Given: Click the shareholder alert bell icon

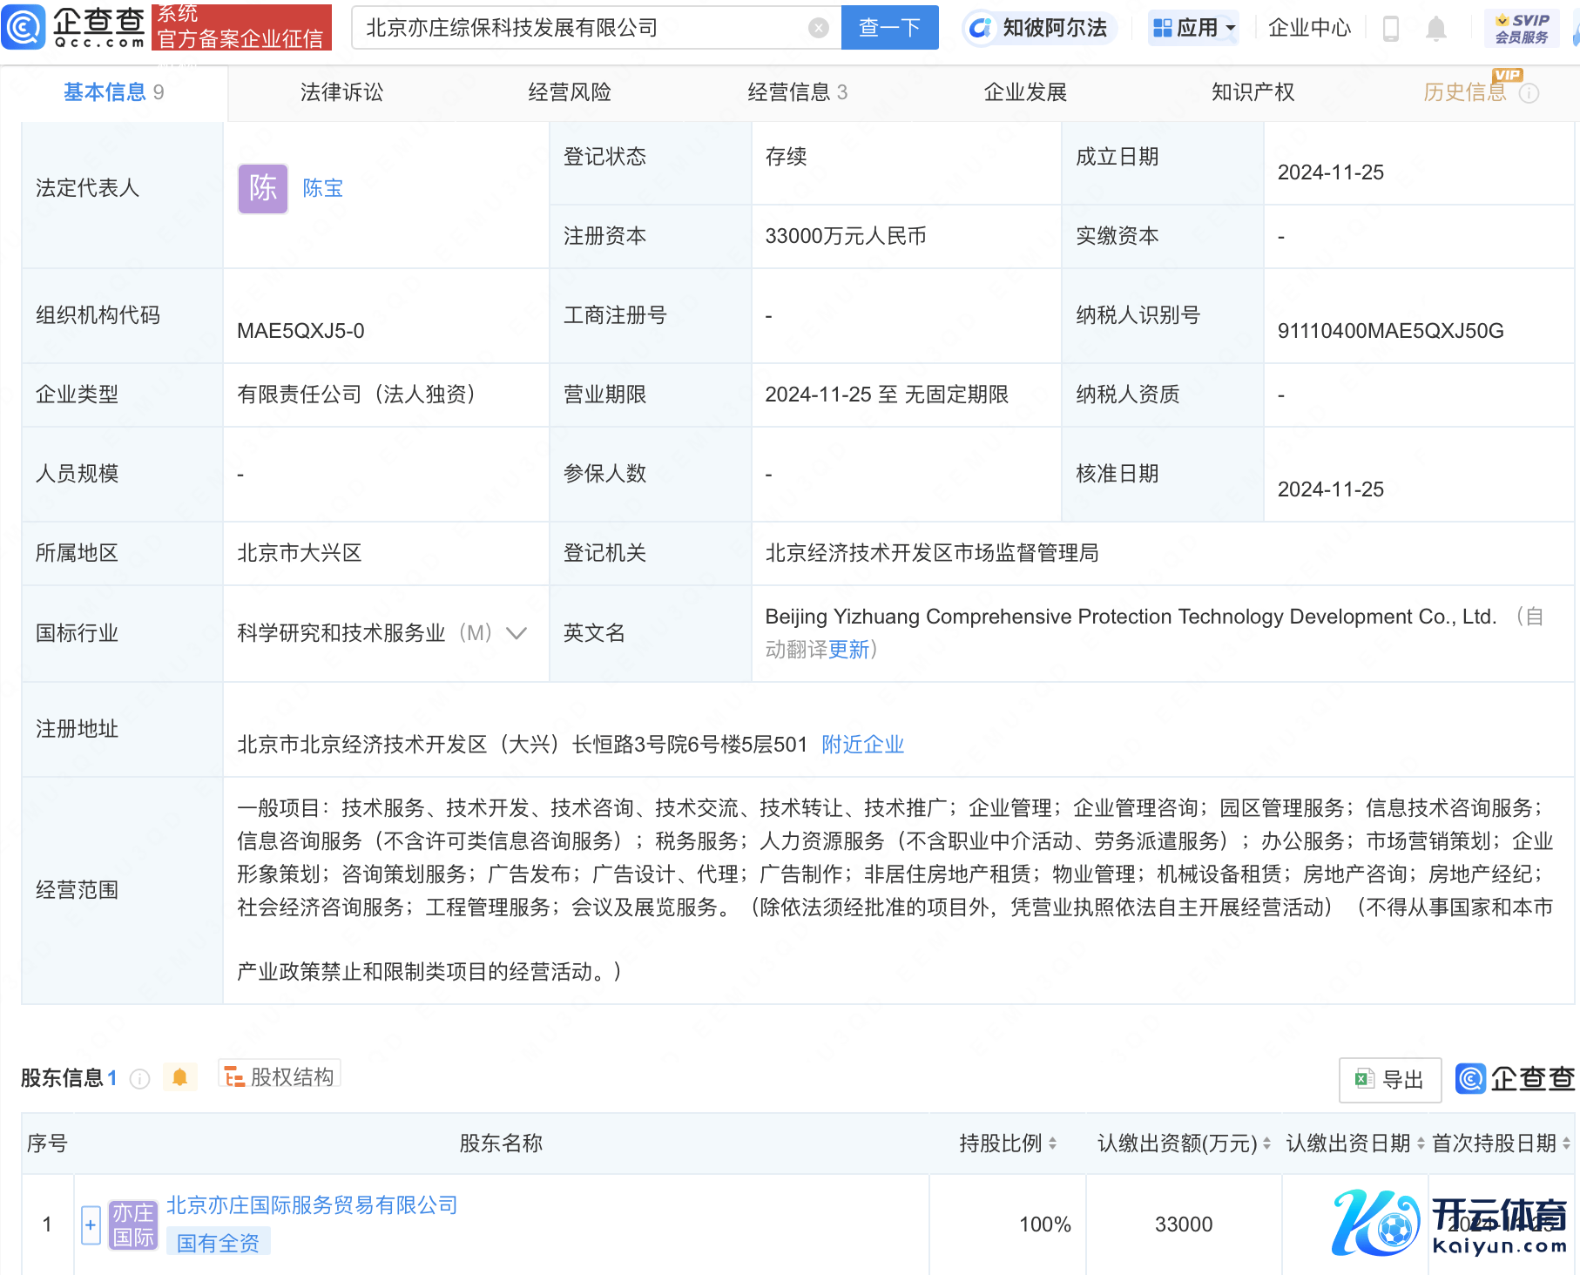Looking at the screenshot, I should [x=180, y=1077].
